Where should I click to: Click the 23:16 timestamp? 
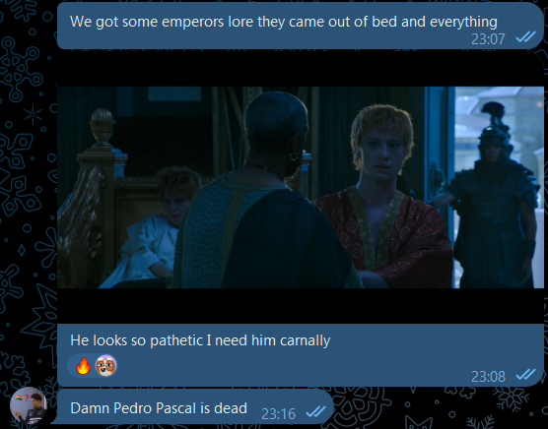(x=278, y=414)
